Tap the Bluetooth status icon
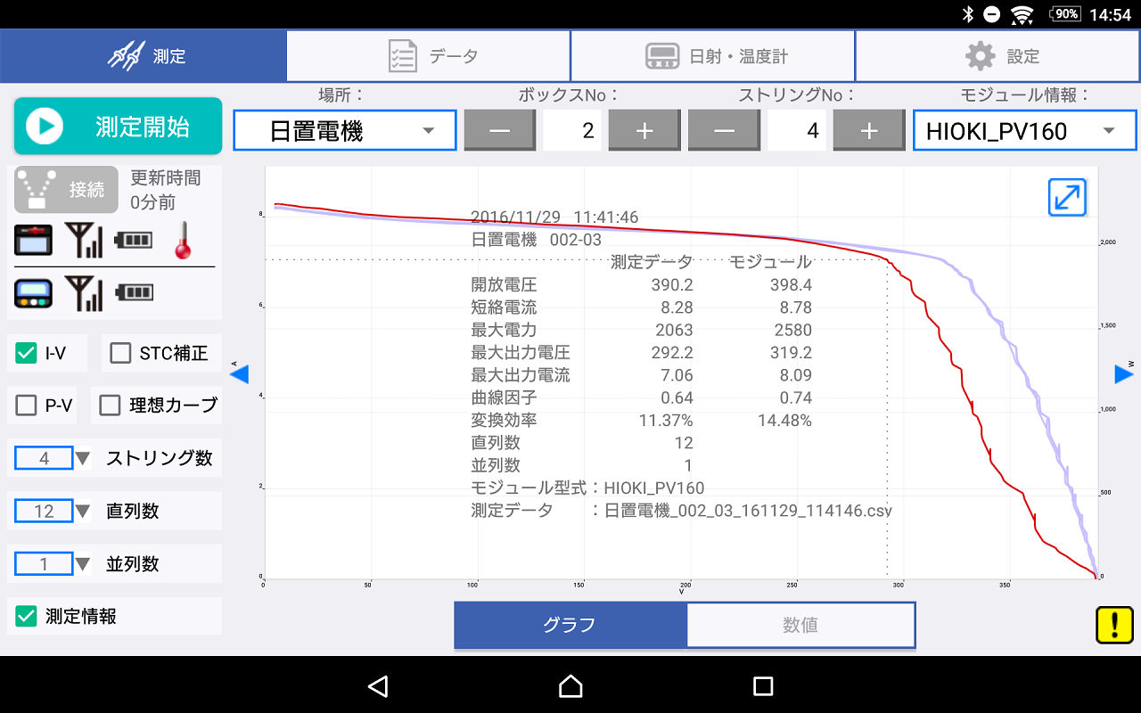The image size is (1141, 713). click(968, 14)
